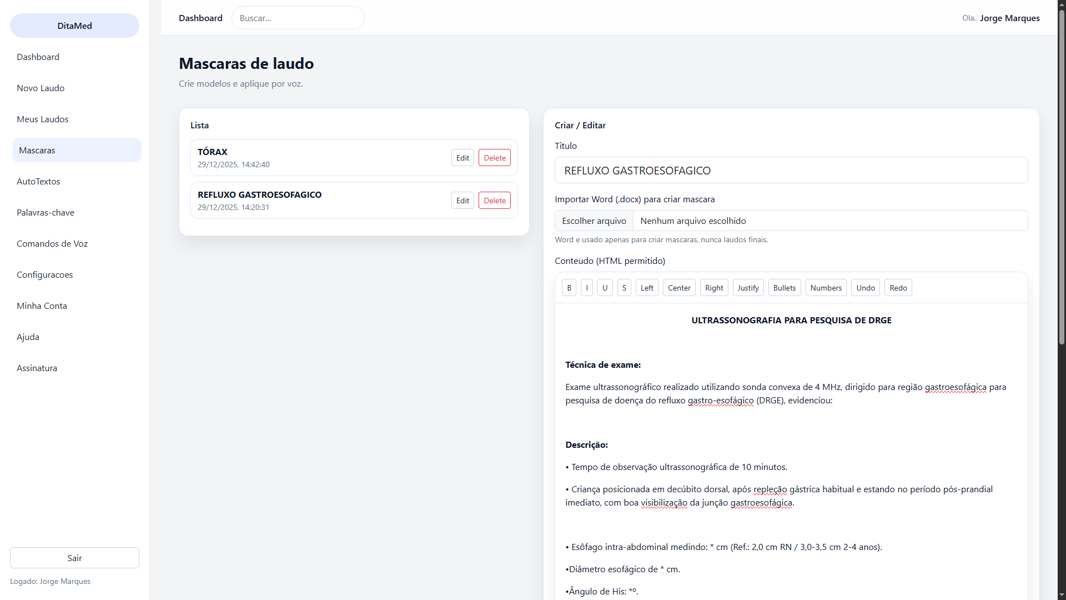Delete the REFLUXO GASTROESOFAGICO mask
This screenshot has height=600, width=1066.
click(x=494, y=201)
